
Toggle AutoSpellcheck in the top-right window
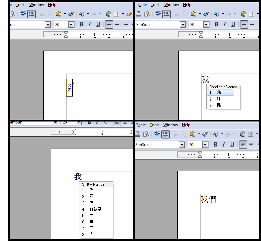coord(166,14)
